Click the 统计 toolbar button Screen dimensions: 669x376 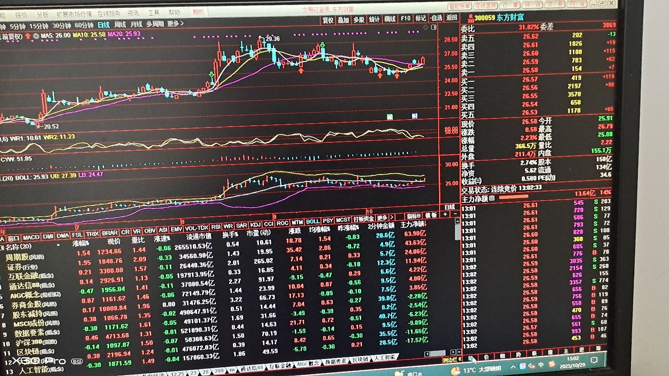(374, 19)
